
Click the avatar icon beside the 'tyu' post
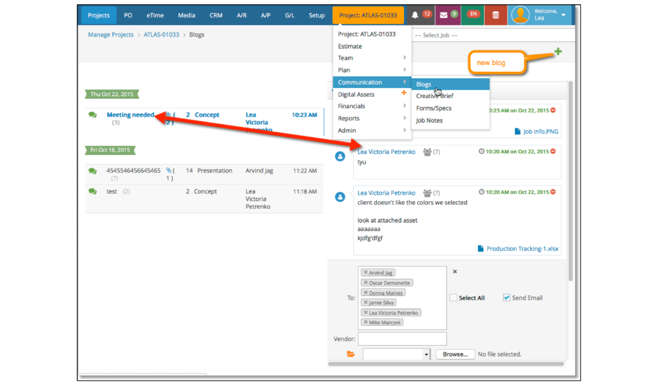340,156
